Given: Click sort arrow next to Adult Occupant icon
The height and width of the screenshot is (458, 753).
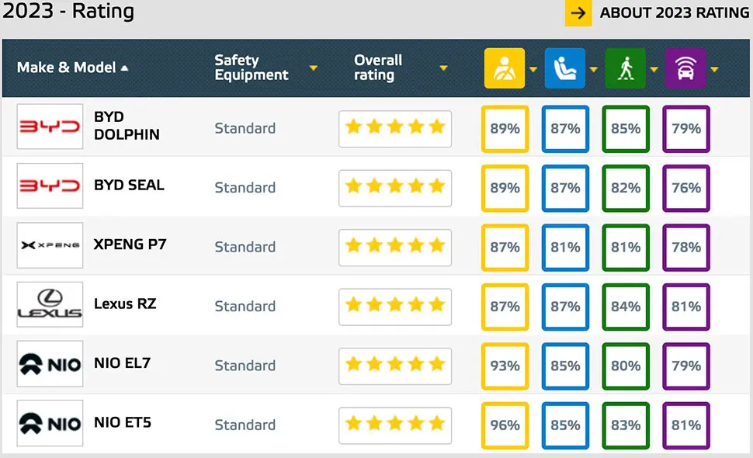Looking at the screenshot, I should click(533, 70).
